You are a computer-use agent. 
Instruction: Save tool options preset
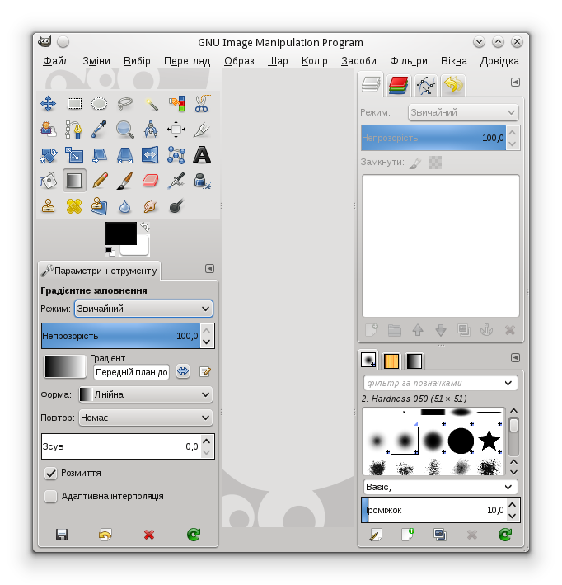click(62, 535)
